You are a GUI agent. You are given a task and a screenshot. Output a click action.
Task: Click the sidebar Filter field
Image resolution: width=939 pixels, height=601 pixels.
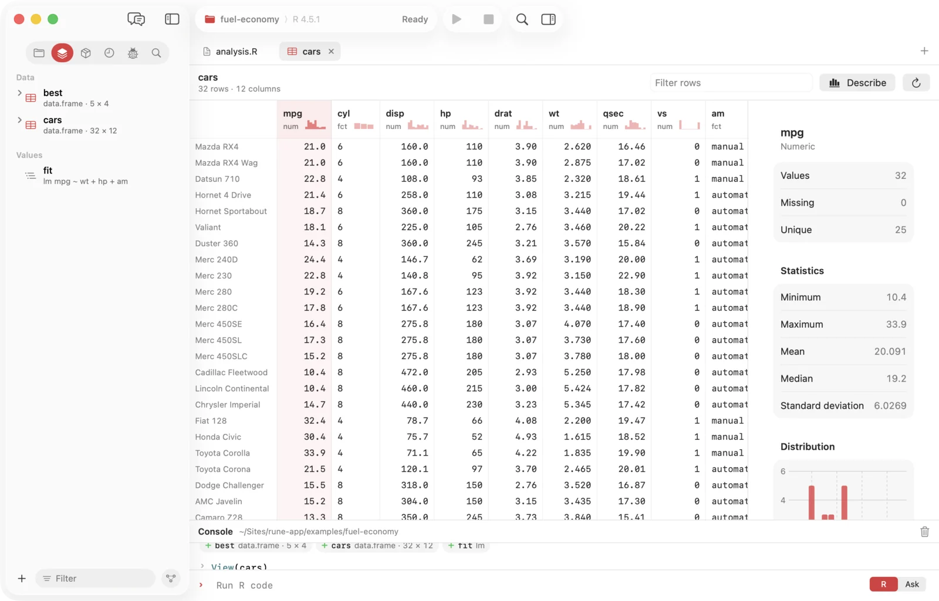click(x=96, y=578)
